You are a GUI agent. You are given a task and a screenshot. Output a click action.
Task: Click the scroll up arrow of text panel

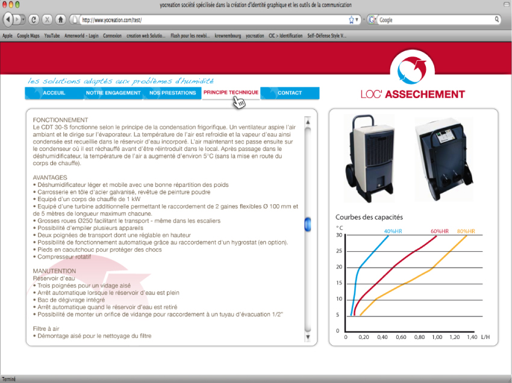(x=308, y=122)
